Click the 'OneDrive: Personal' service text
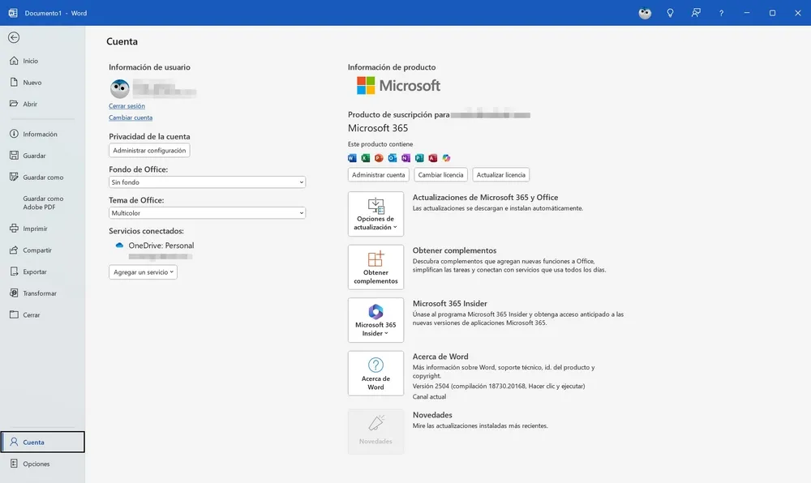 click(161, 246)
